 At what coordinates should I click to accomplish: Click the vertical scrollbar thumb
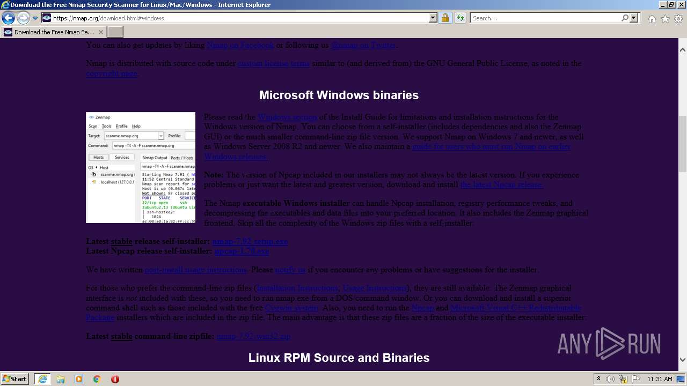pos(683,143)
